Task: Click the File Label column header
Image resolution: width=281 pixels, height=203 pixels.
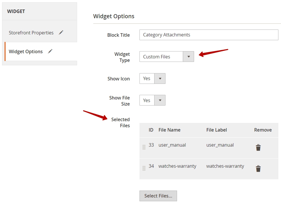Action: tap(217, 130)
